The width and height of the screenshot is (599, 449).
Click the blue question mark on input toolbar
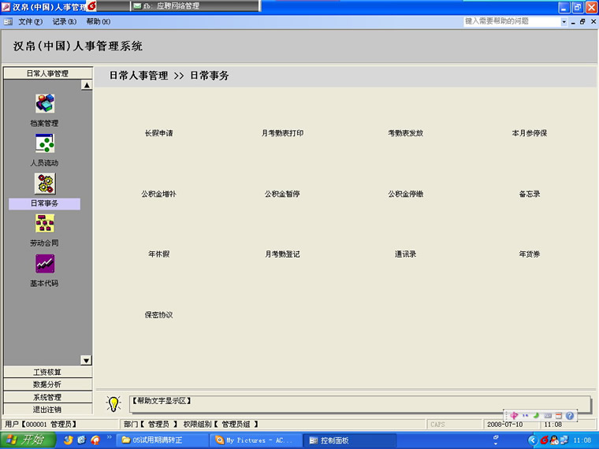[570, 415]
